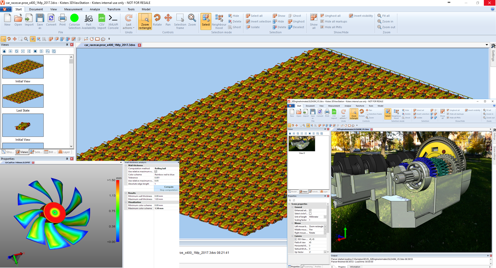Pin the Views panel with the pushpin icon

[x=67, y=45]
